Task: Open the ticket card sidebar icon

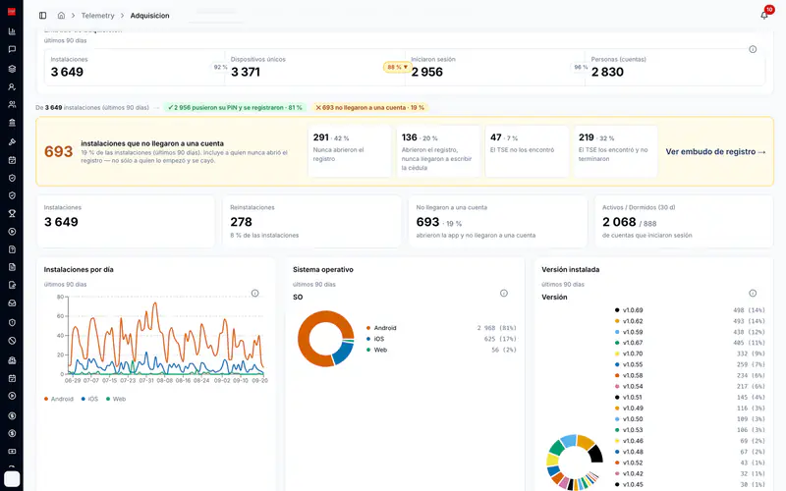Action: [12, 452]
